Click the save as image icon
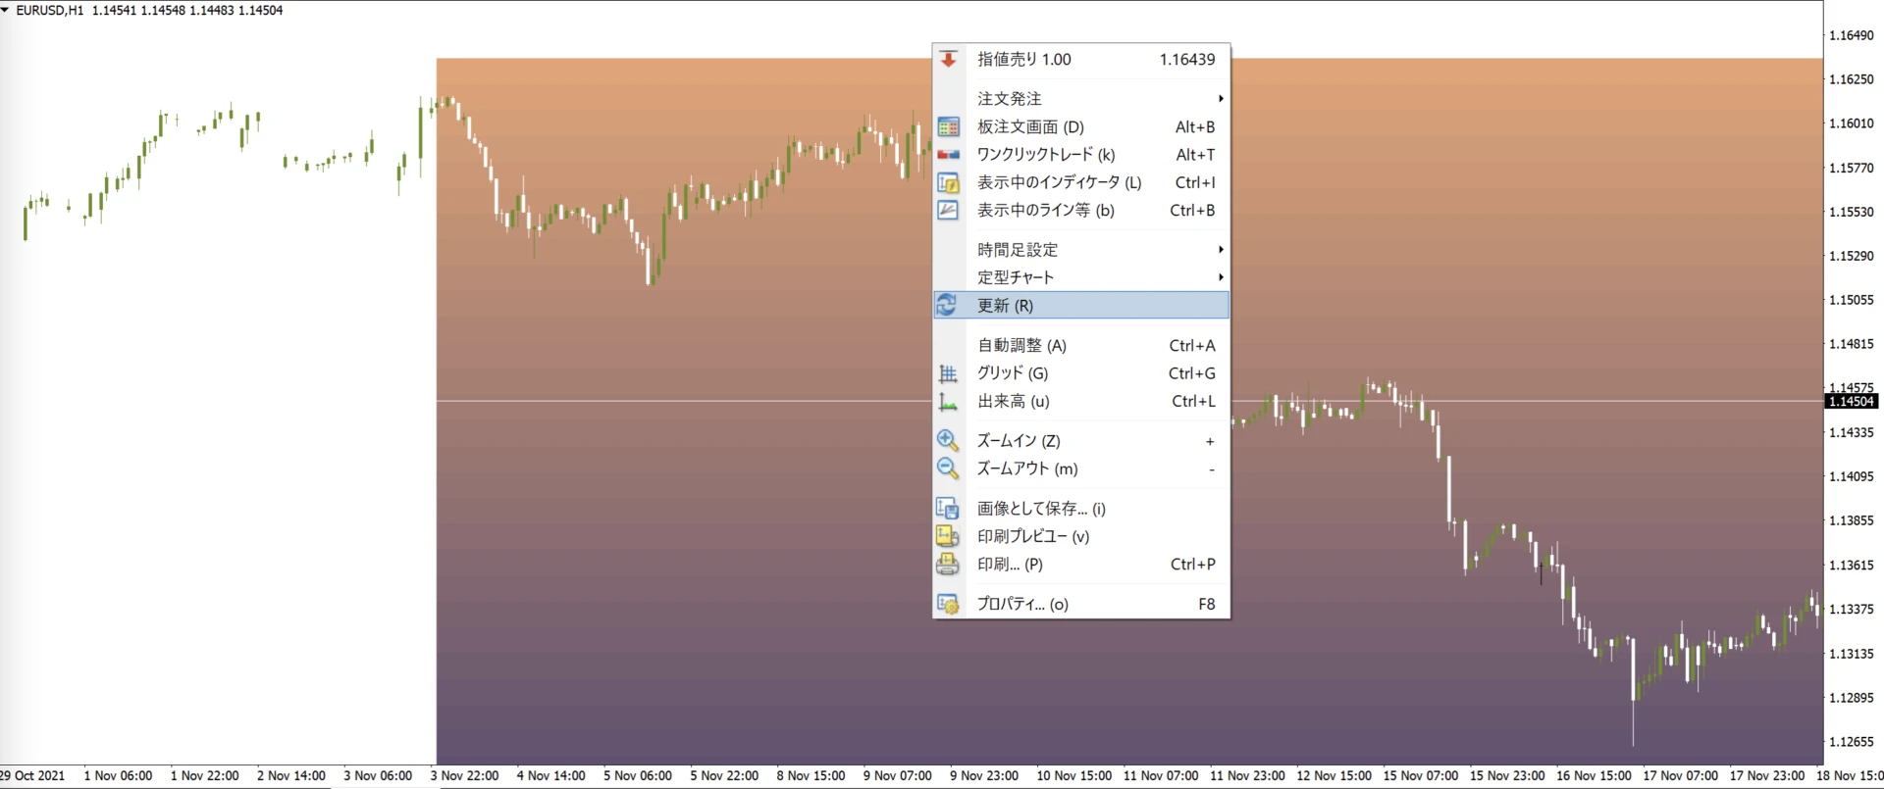The image size is (1884, 789). pos(948,508)
